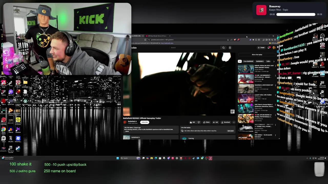328x184 pixels.
Task: Click Open panel for live chat replay
Action: point(230,131)
